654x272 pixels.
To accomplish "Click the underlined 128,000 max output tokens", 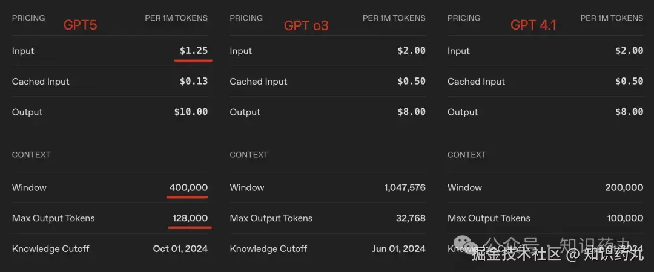I will (190, 218).
